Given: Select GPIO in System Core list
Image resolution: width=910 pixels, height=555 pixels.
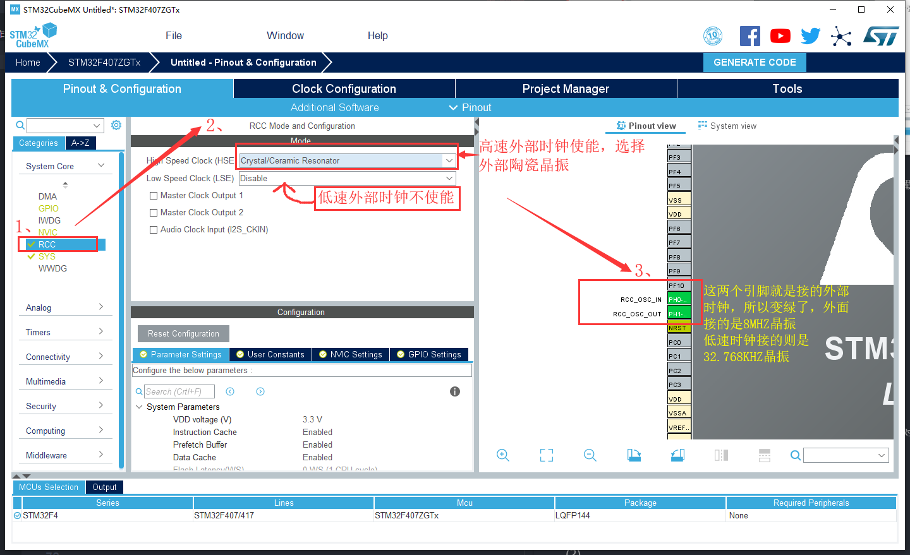Looking at the screenshot, I should [x=49, y=209].
